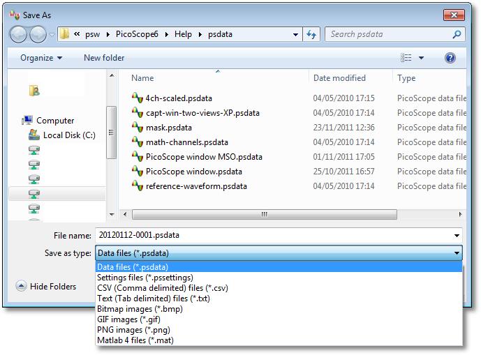Sort by Date modified column header
Screen dimensions: 481x355
339,78
